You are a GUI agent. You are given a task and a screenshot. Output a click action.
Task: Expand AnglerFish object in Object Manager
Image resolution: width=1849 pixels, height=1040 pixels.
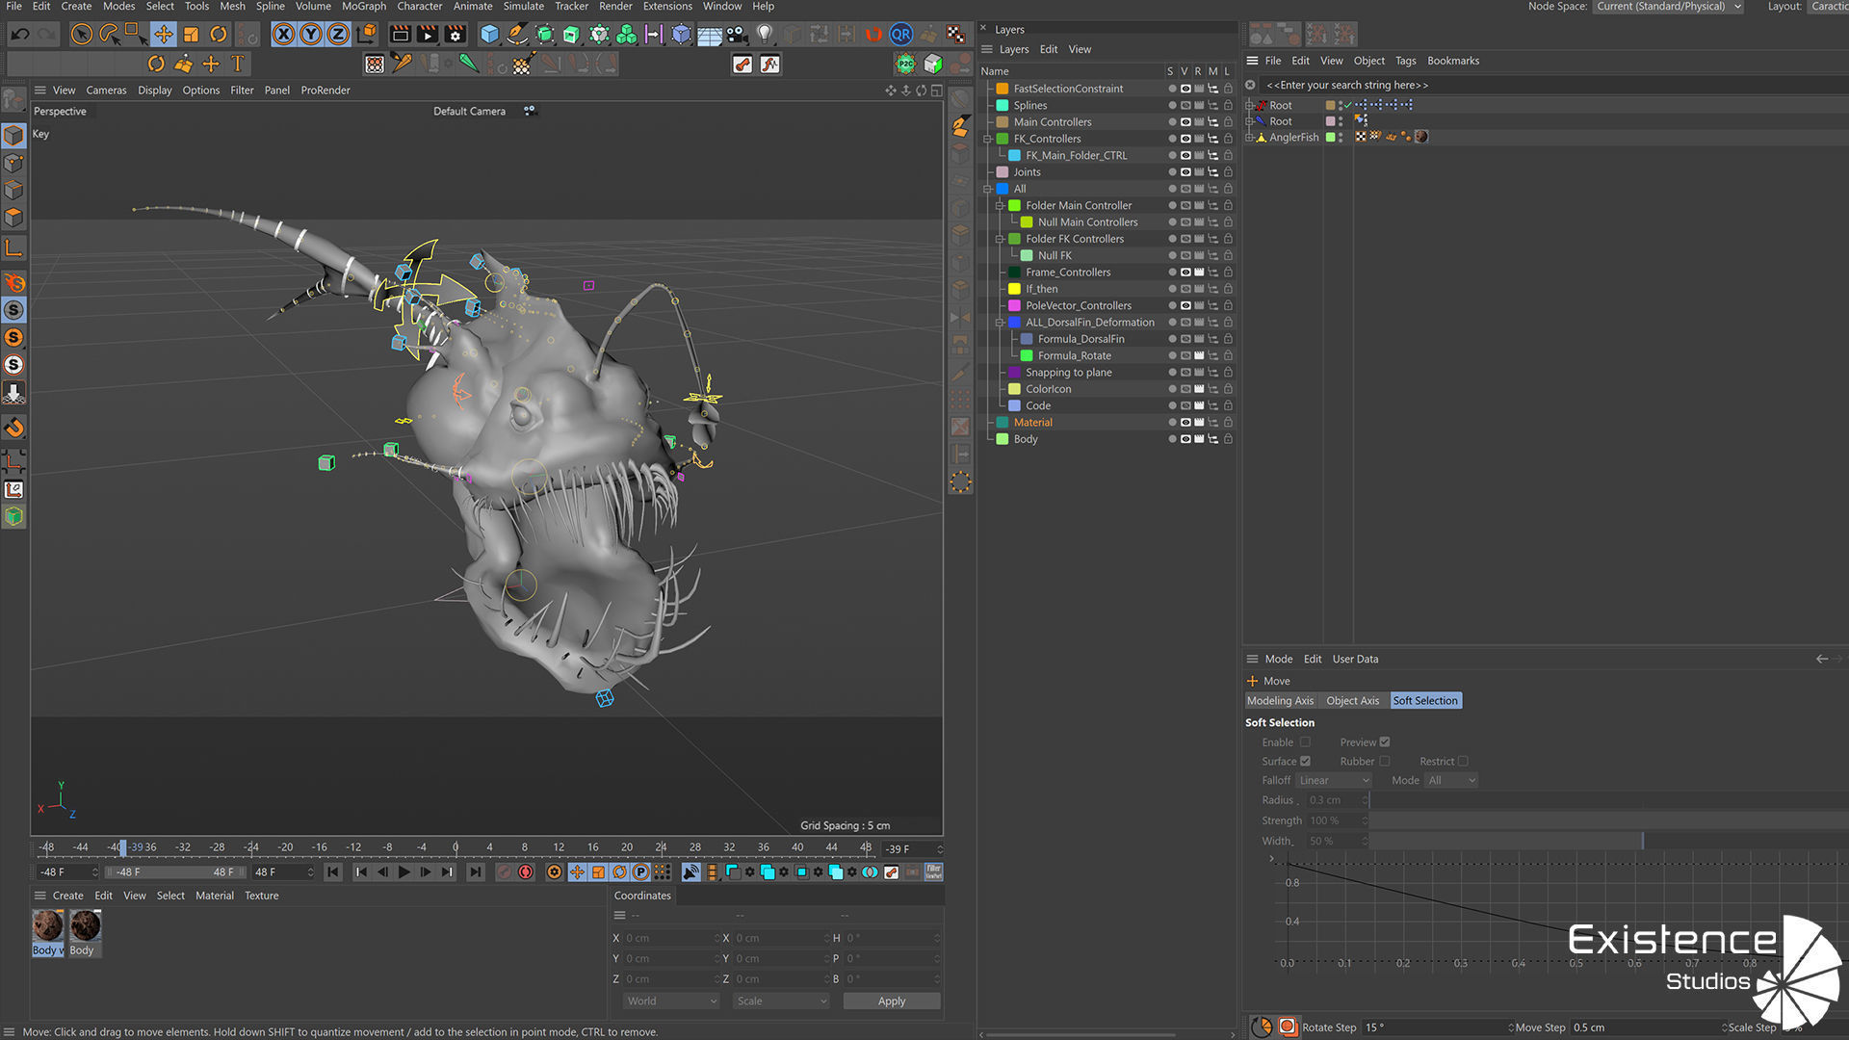coord(1249,138)
